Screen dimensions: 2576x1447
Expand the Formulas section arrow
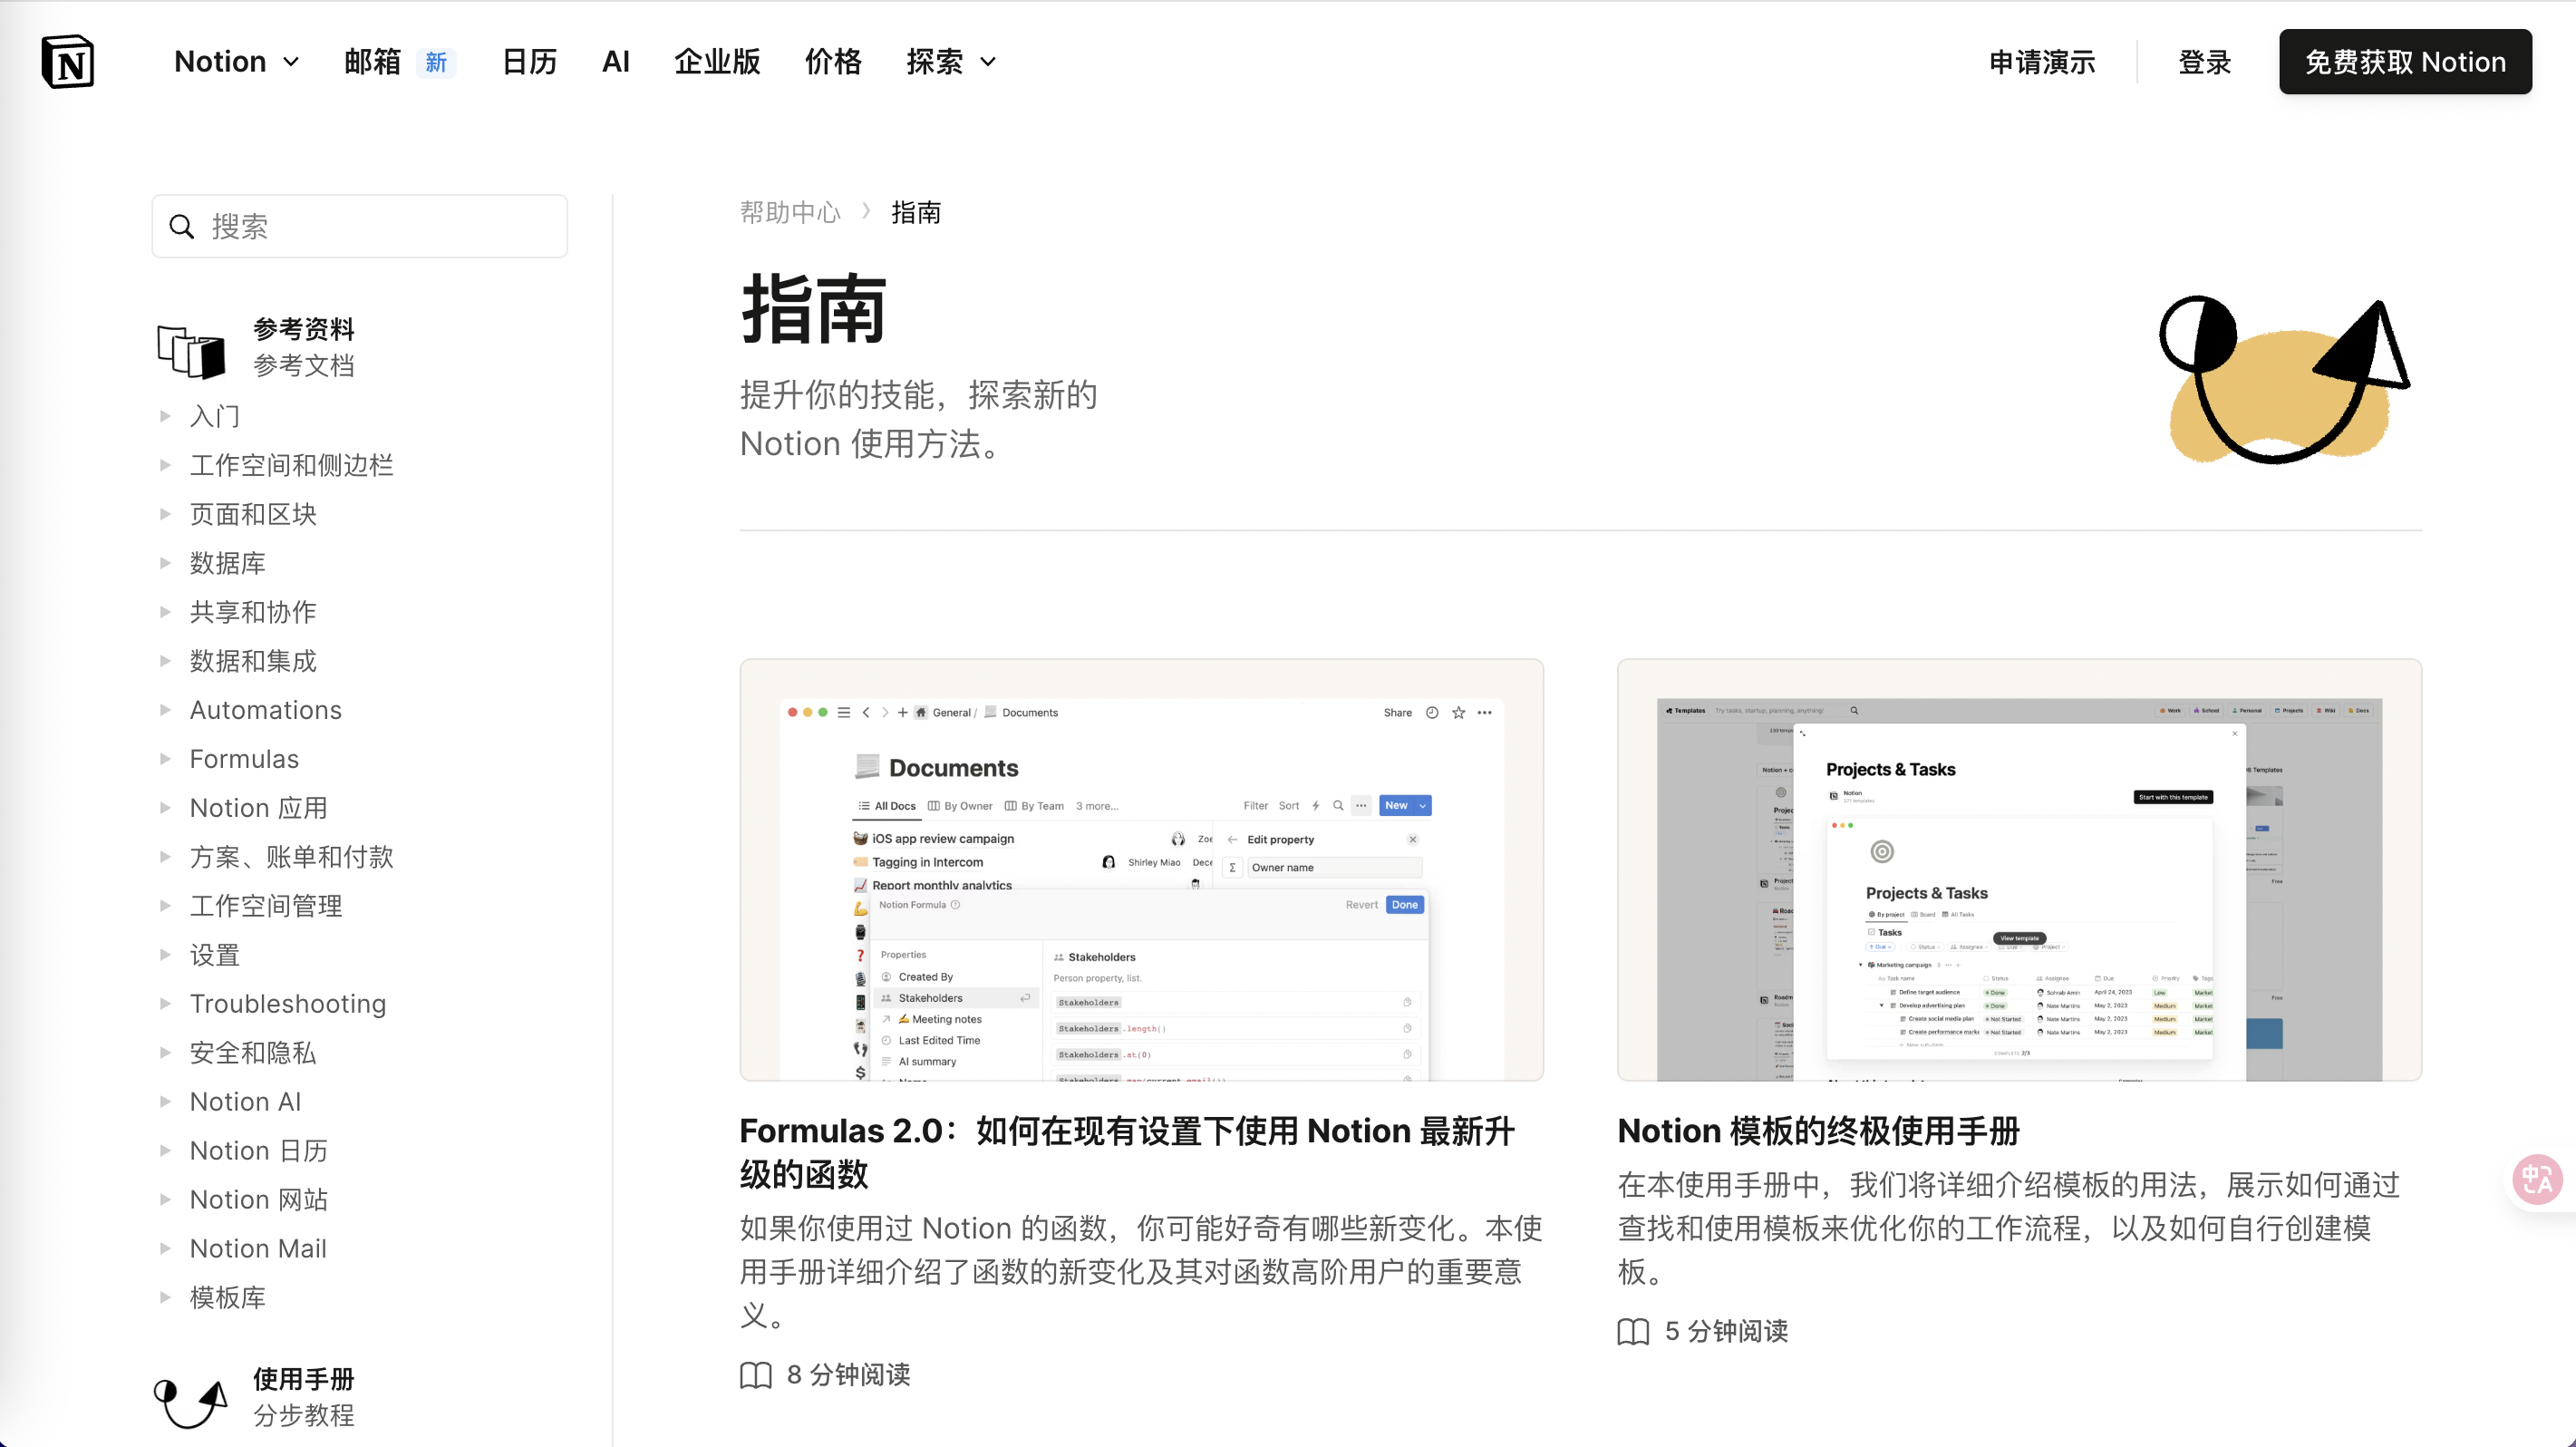click(x=166, y=759)
